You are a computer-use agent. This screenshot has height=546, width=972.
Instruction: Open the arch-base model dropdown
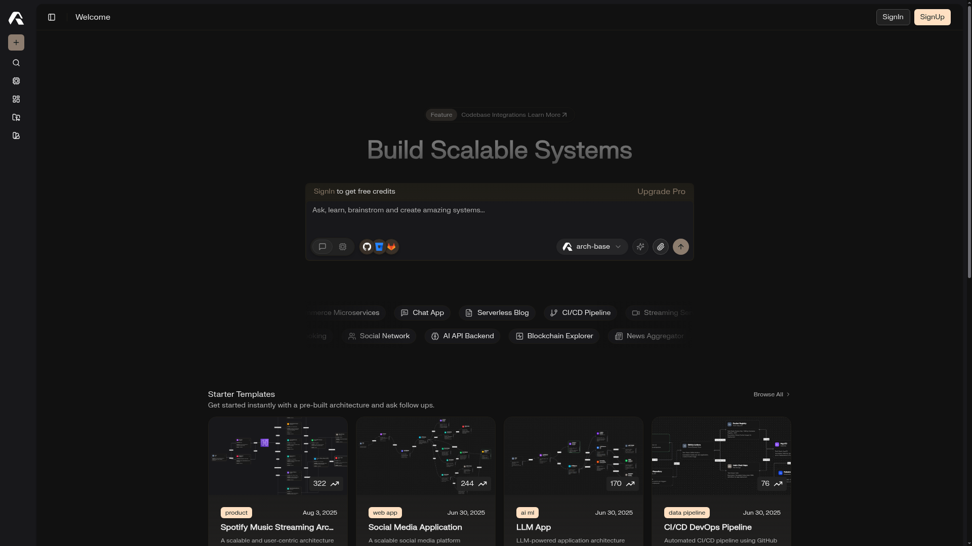coord(592,247)
